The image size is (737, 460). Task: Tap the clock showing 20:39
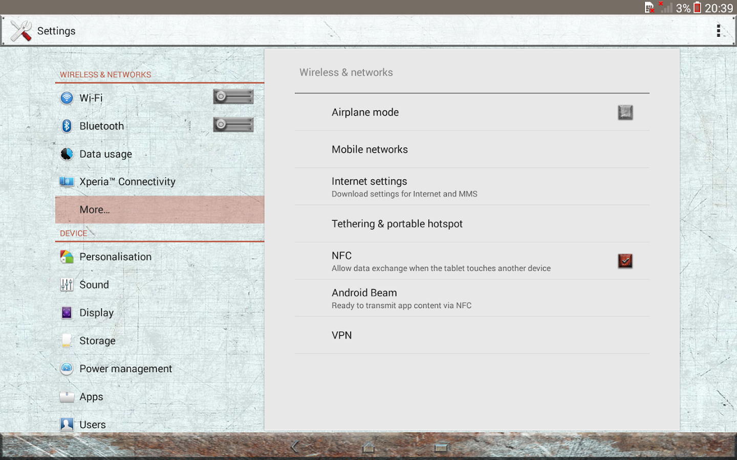click(719, 8)
